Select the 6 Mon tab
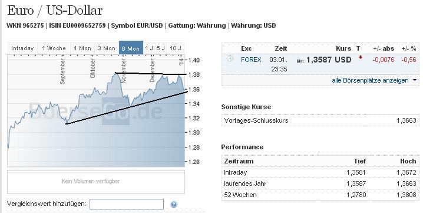This screenshot has height=213, width=423. click(x=131, y=48)
